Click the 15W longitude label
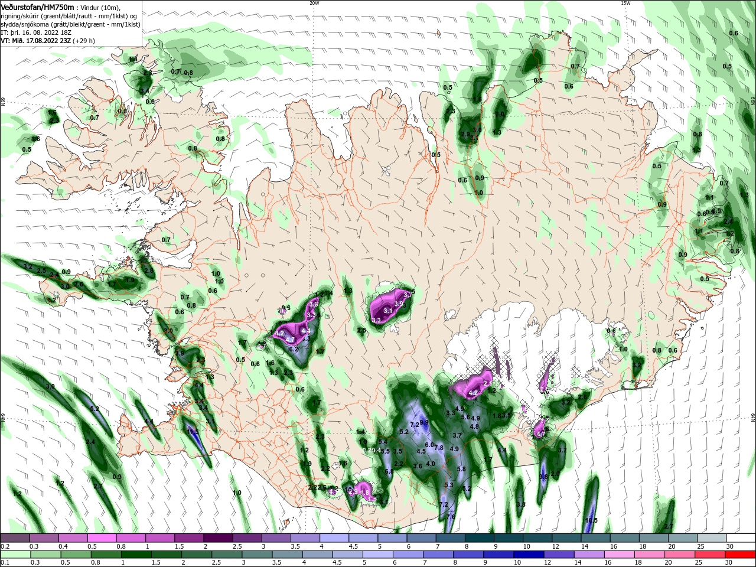The image size is (756, 567). coord(625,3)
